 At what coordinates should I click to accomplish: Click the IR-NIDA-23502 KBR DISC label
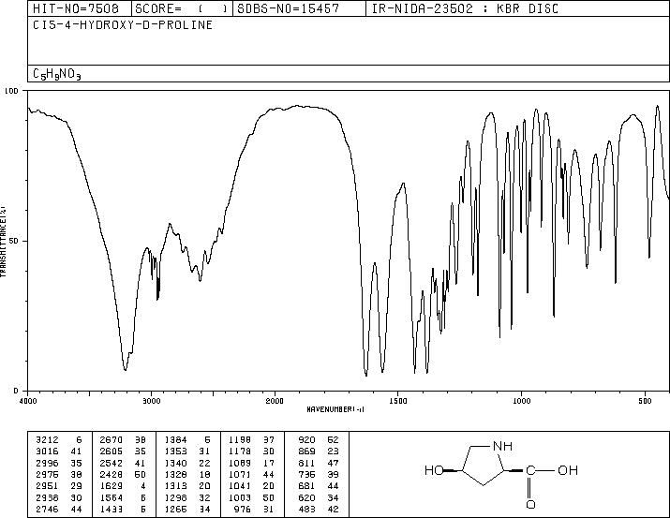click(465, 8)
